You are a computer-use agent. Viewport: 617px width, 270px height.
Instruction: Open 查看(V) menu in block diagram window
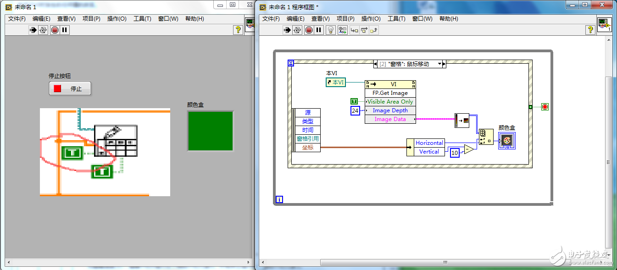click(321, 19)
